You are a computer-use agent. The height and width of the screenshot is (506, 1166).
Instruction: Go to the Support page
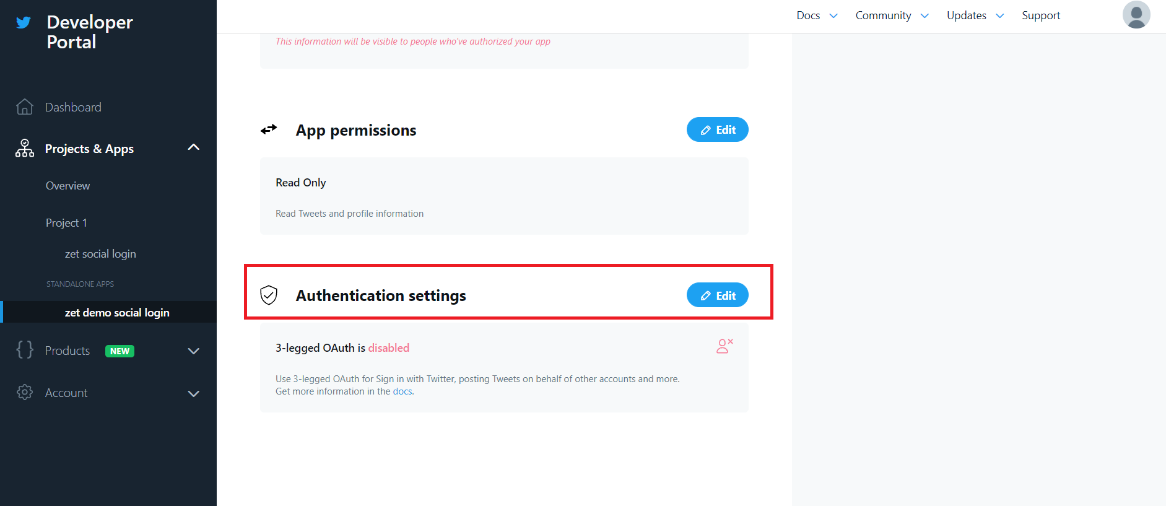[x=1041, y=15]
